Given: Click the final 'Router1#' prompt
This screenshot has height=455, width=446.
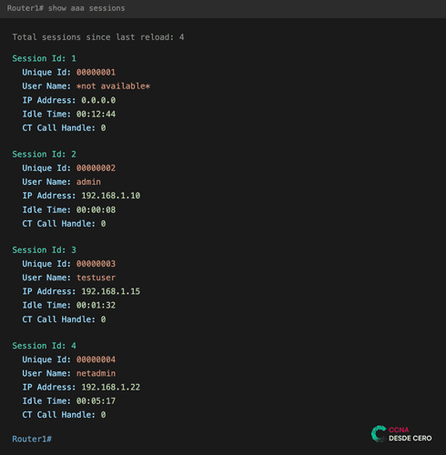Looking at the screenshot, I should pyautogui.click(x=32, y=439).
